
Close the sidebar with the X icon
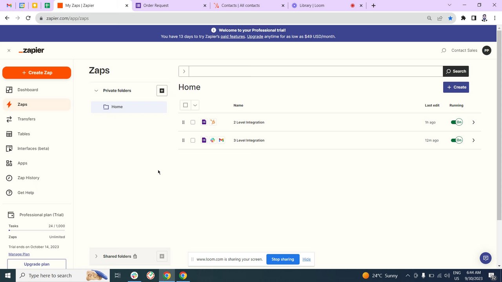[x=9, y=51]
